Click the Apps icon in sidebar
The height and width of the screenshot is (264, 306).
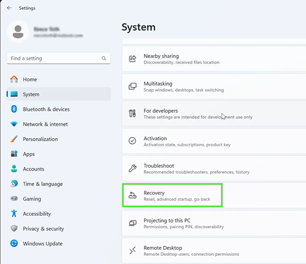pos(14,153)
